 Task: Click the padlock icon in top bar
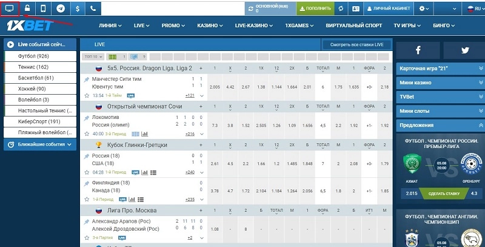27,8
